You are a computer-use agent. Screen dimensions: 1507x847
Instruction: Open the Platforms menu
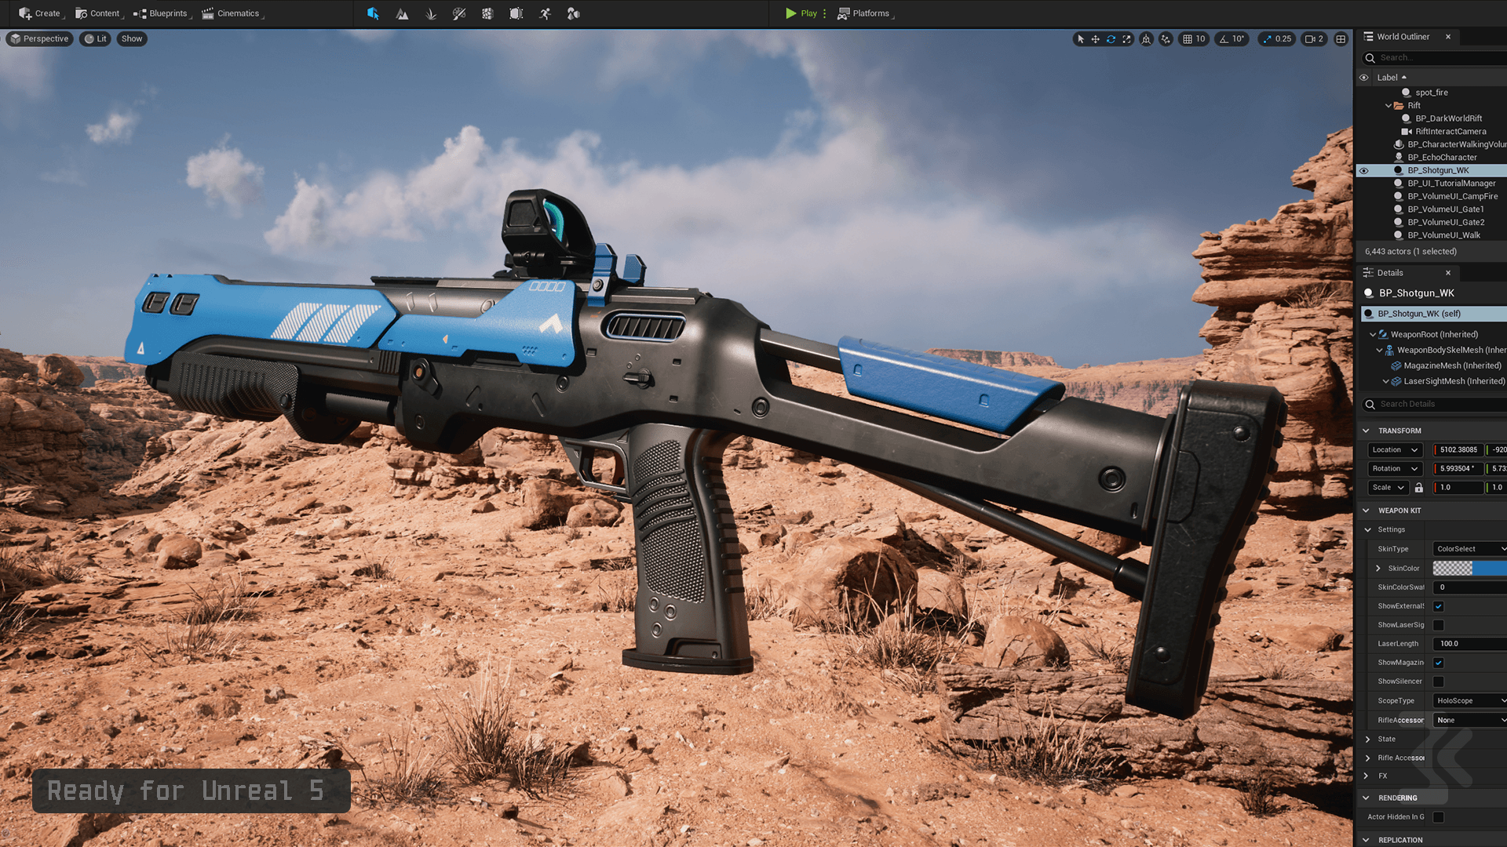864,13
